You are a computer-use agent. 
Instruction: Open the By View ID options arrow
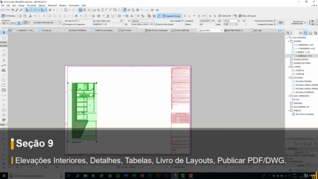coord(76,21)
